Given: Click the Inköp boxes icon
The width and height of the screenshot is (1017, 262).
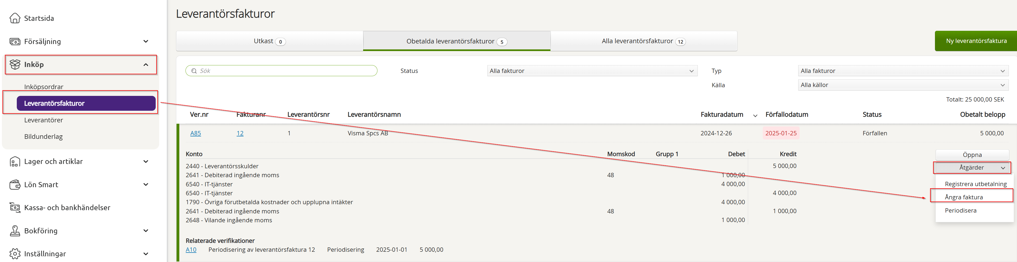Looking at the screenshot, I should coord(15,64).
